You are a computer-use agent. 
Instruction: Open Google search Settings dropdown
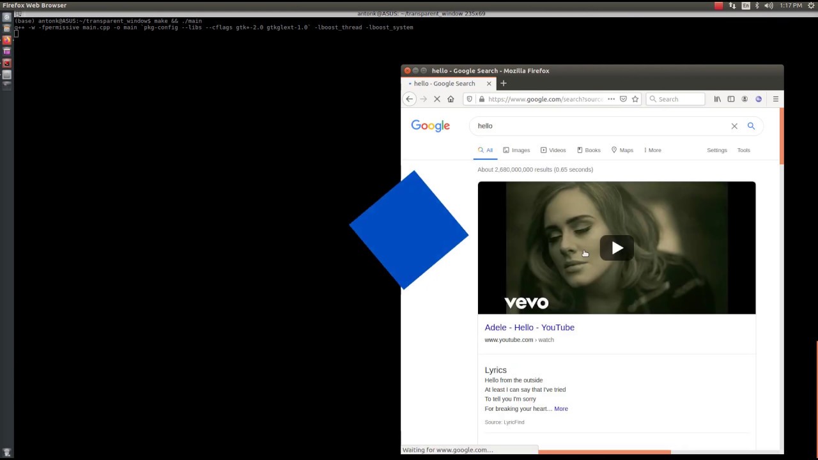tap(717, 150)
